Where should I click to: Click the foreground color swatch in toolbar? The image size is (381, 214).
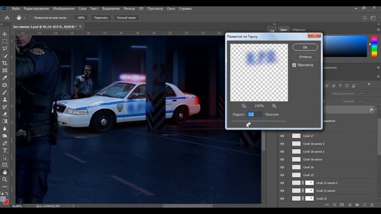point(3,199)
